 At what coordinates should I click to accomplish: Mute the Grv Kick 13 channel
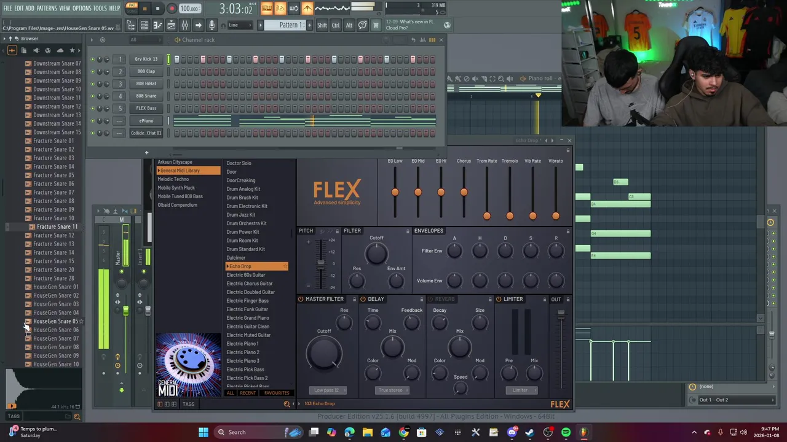coord(93,60)
